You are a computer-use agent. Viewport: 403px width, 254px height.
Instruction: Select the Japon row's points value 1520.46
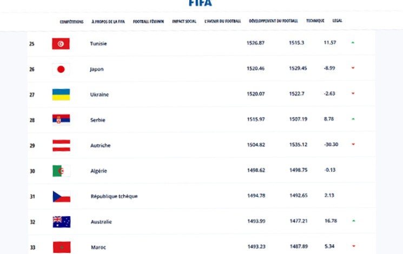pos(256,69)
